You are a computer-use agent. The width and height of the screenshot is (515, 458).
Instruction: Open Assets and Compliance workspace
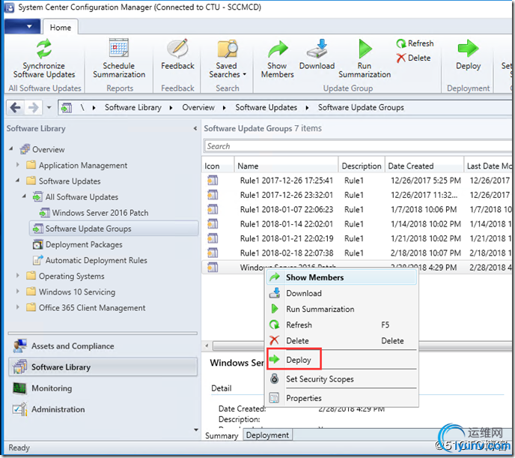103,346
